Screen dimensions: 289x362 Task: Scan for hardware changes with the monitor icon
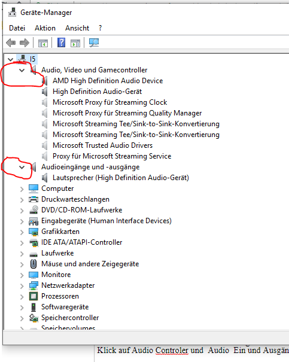coord(94,42)
